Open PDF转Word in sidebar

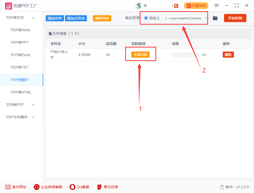pos(20,30)
